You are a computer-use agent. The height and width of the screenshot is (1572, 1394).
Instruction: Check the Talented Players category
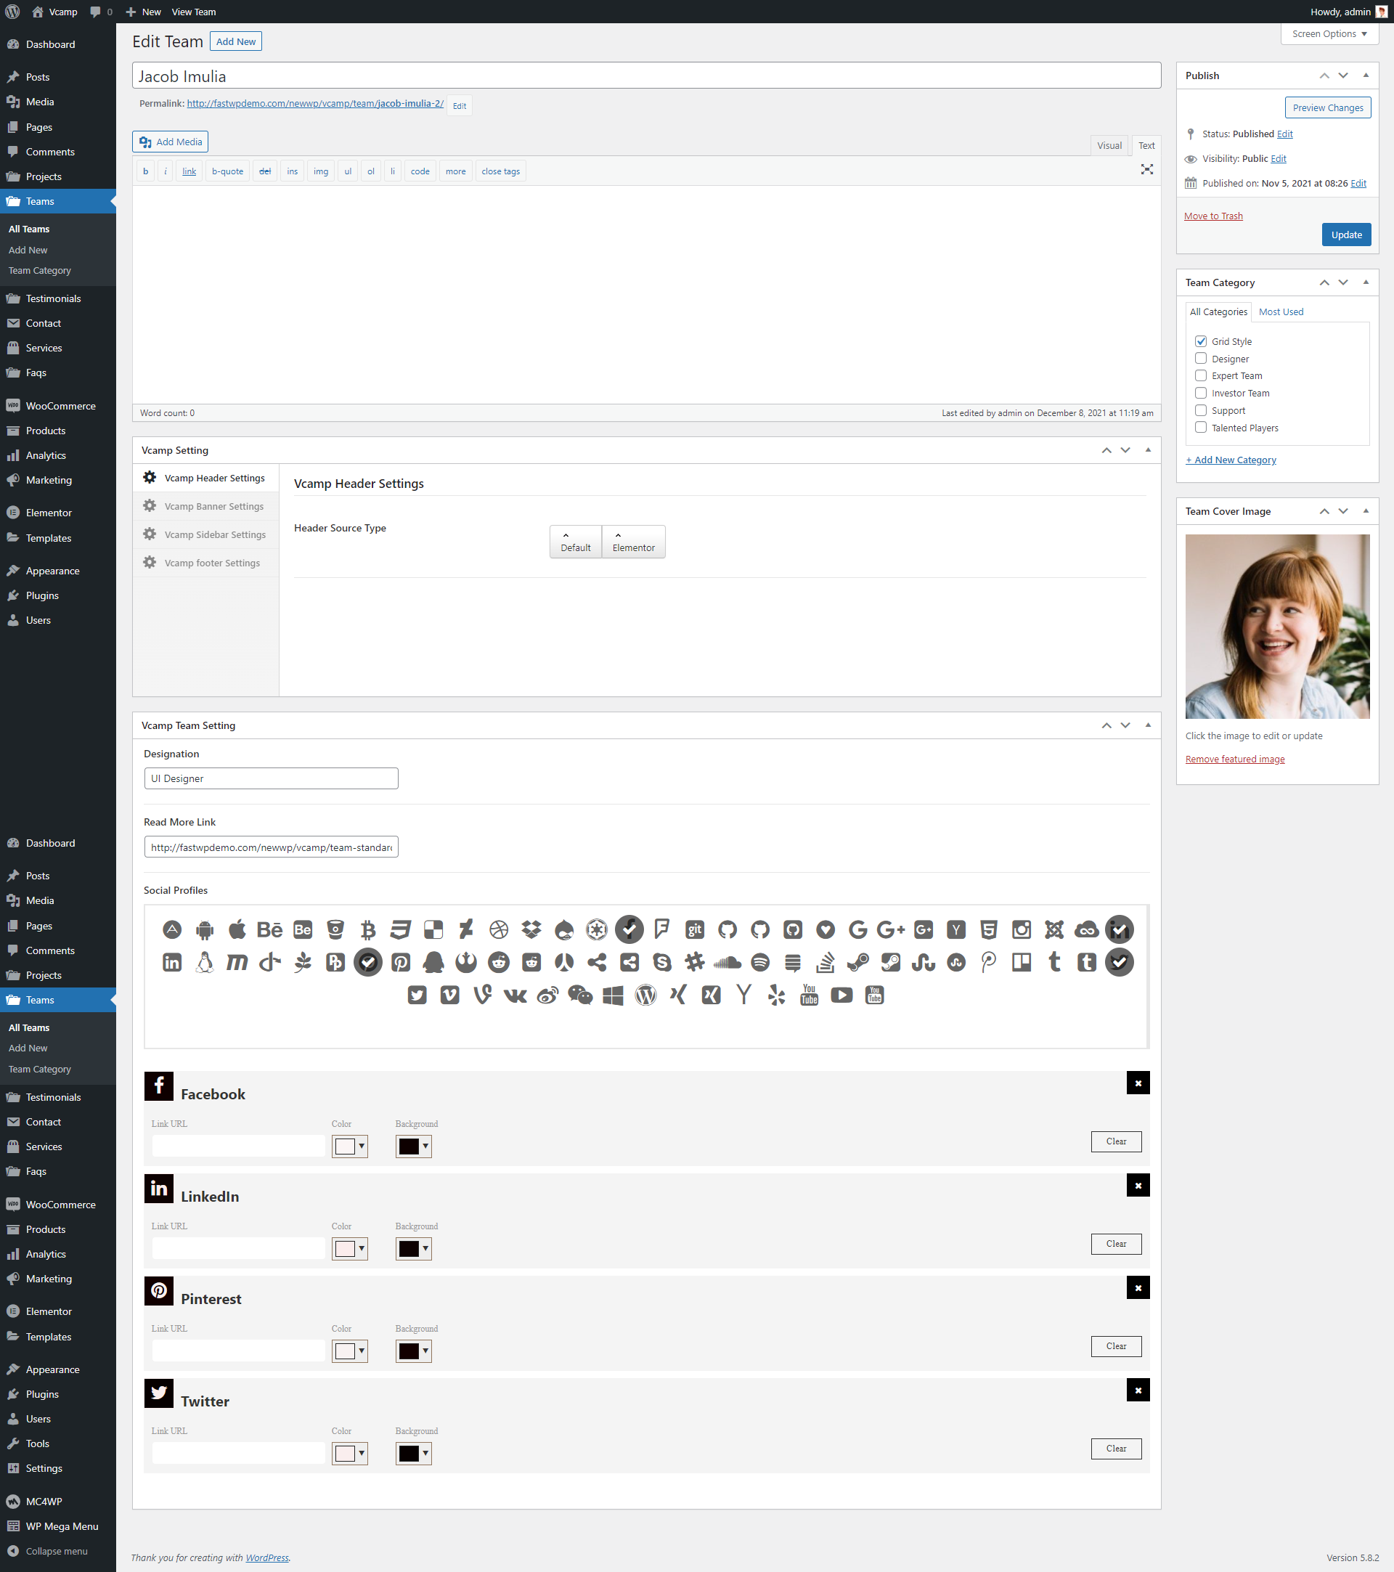tap(1201, 427)
